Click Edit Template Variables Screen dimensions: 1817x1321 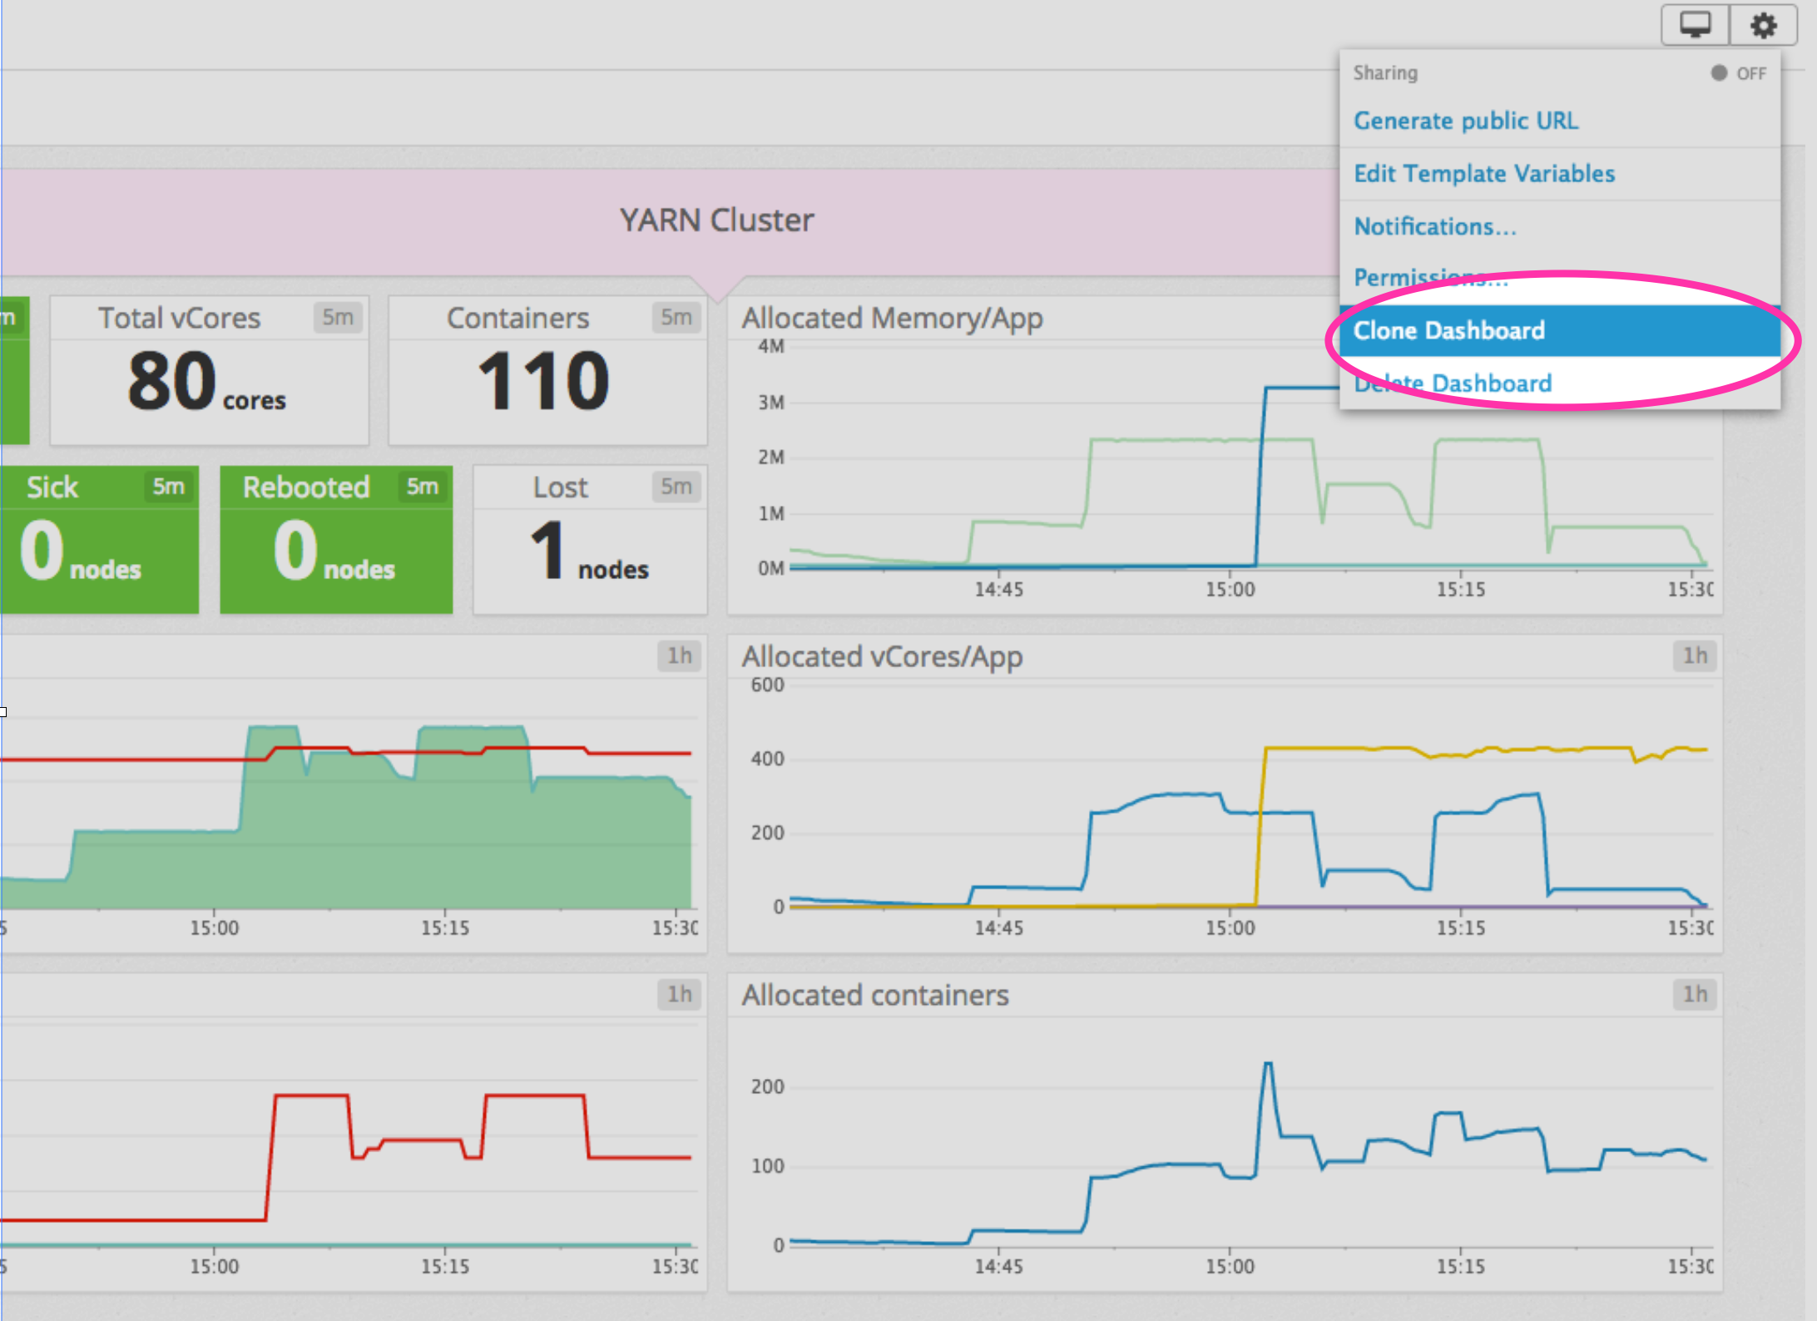coord(1485,173)
